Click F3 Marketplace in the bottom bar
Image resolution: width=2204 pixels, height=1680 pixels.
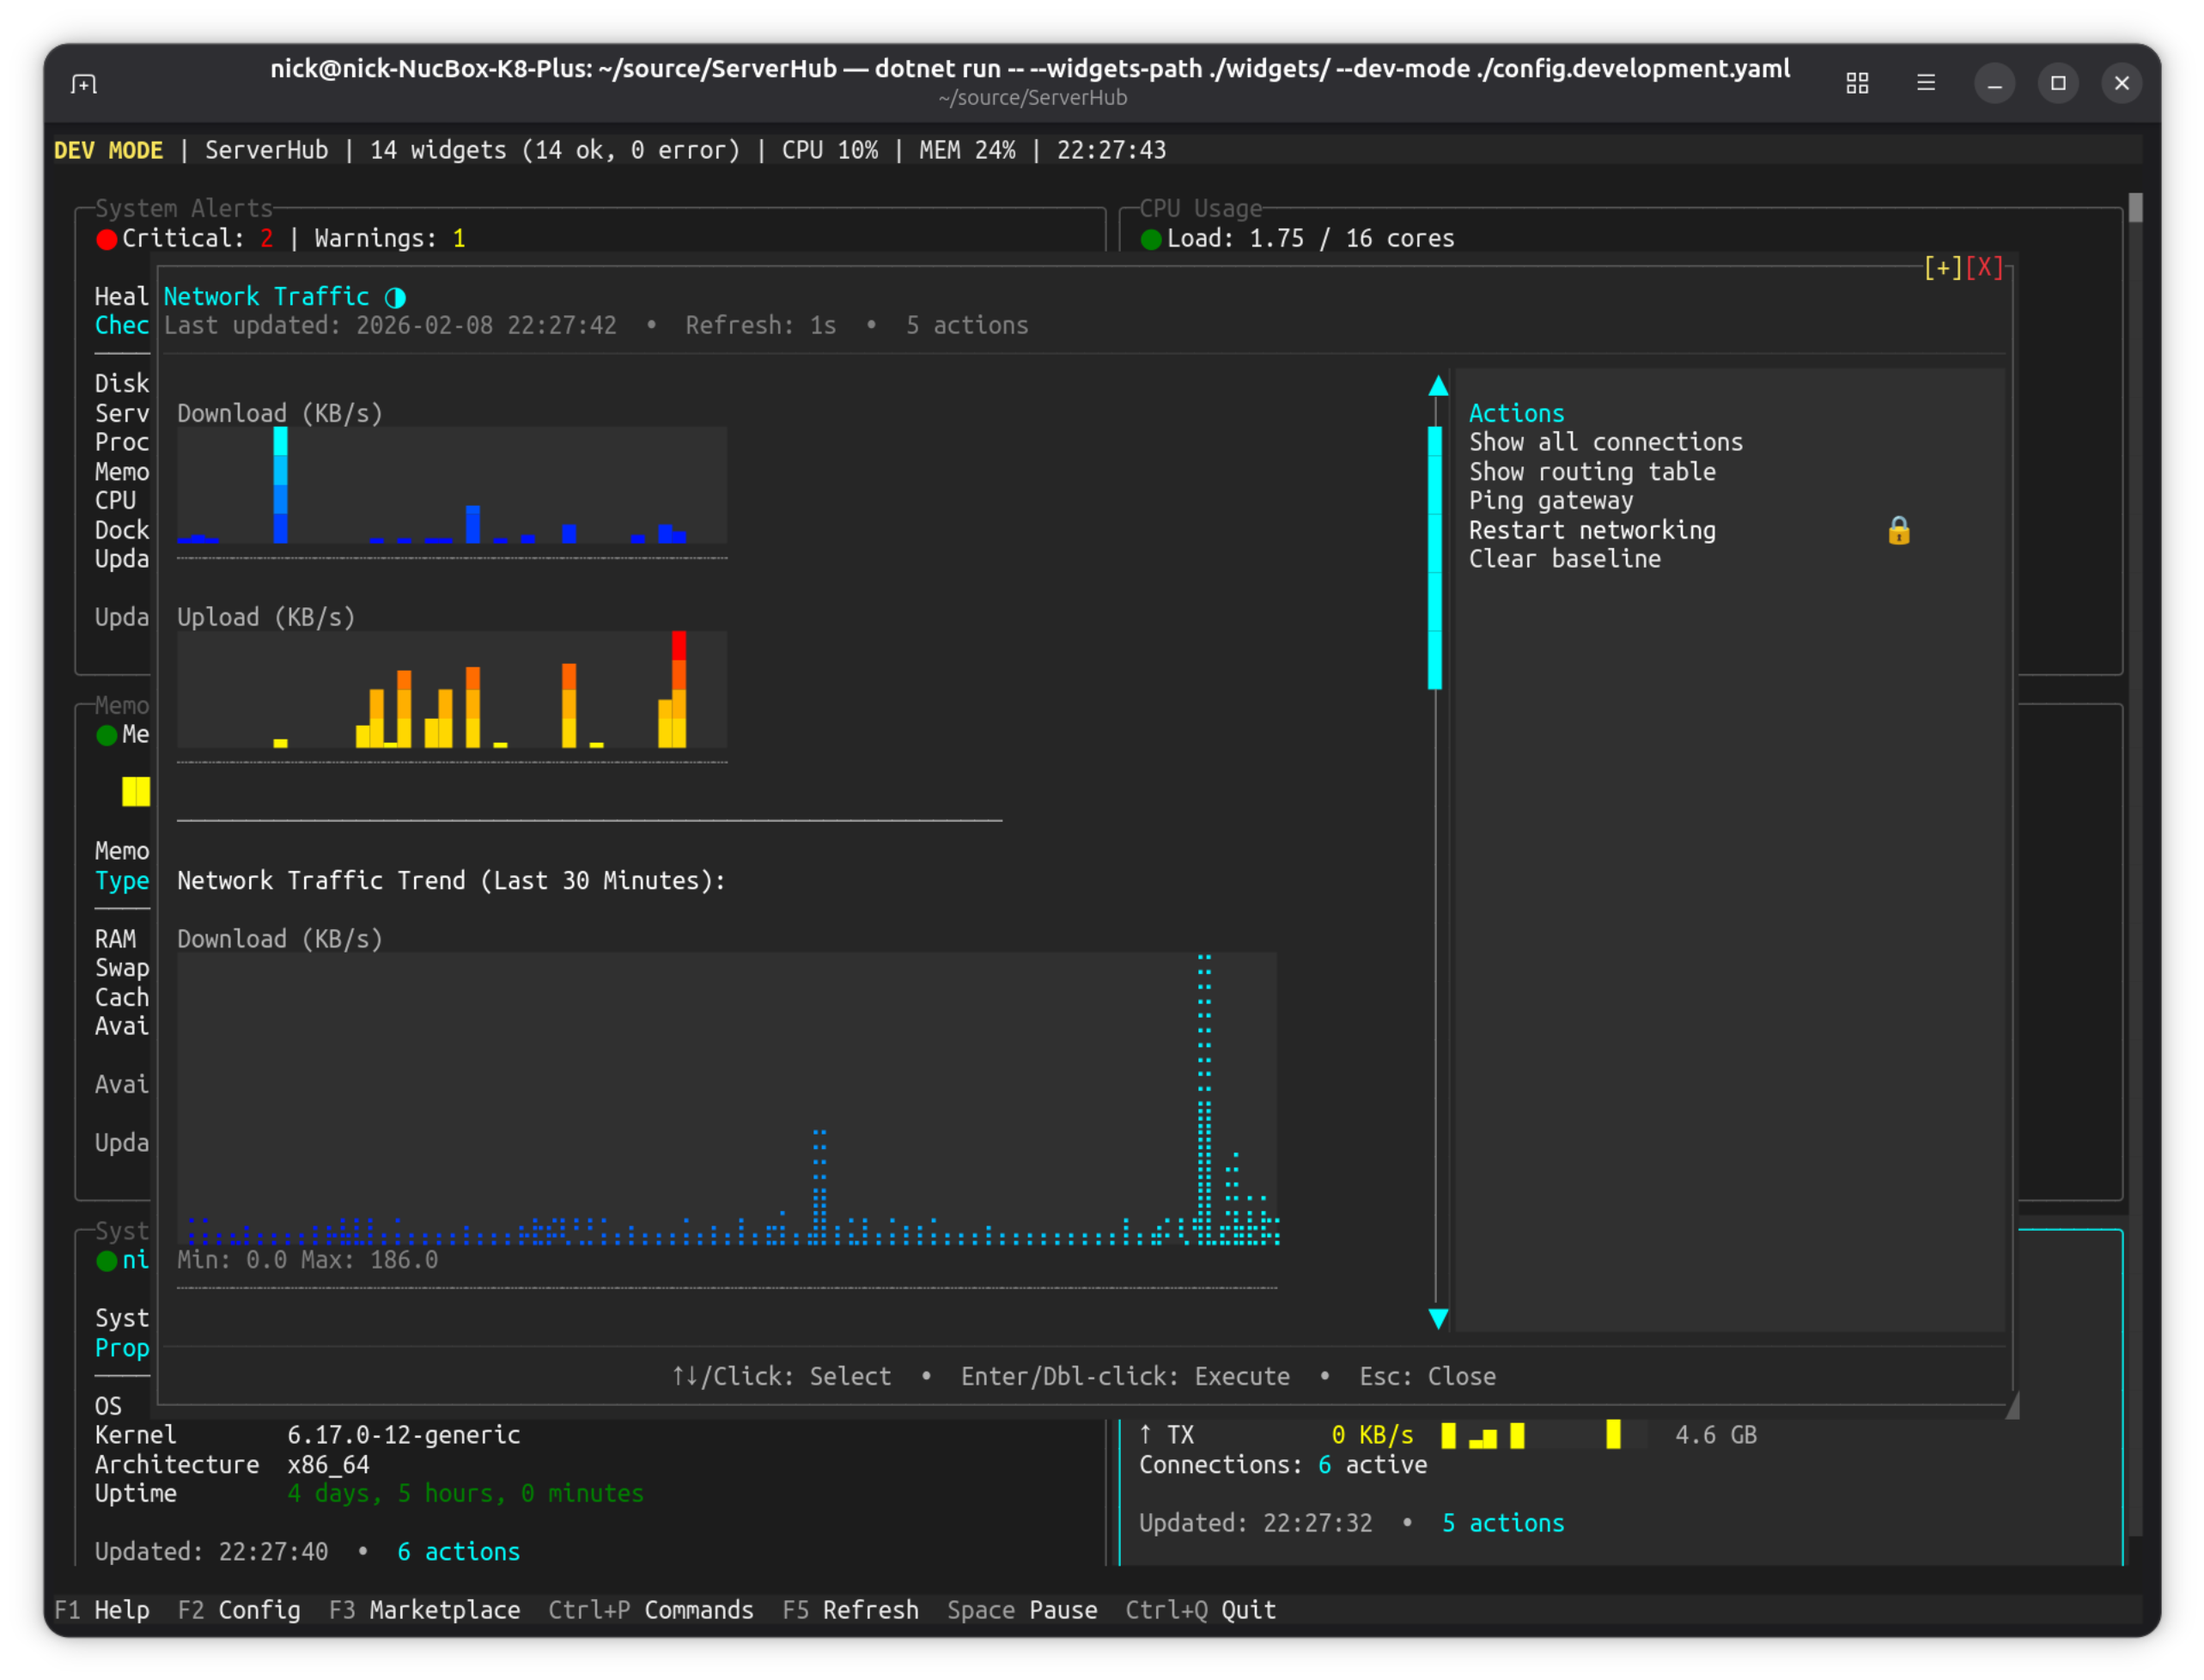pos(425,1610)
